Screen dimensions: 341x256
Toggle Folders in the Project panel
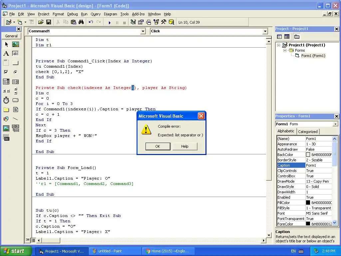[x=297, y=37]
